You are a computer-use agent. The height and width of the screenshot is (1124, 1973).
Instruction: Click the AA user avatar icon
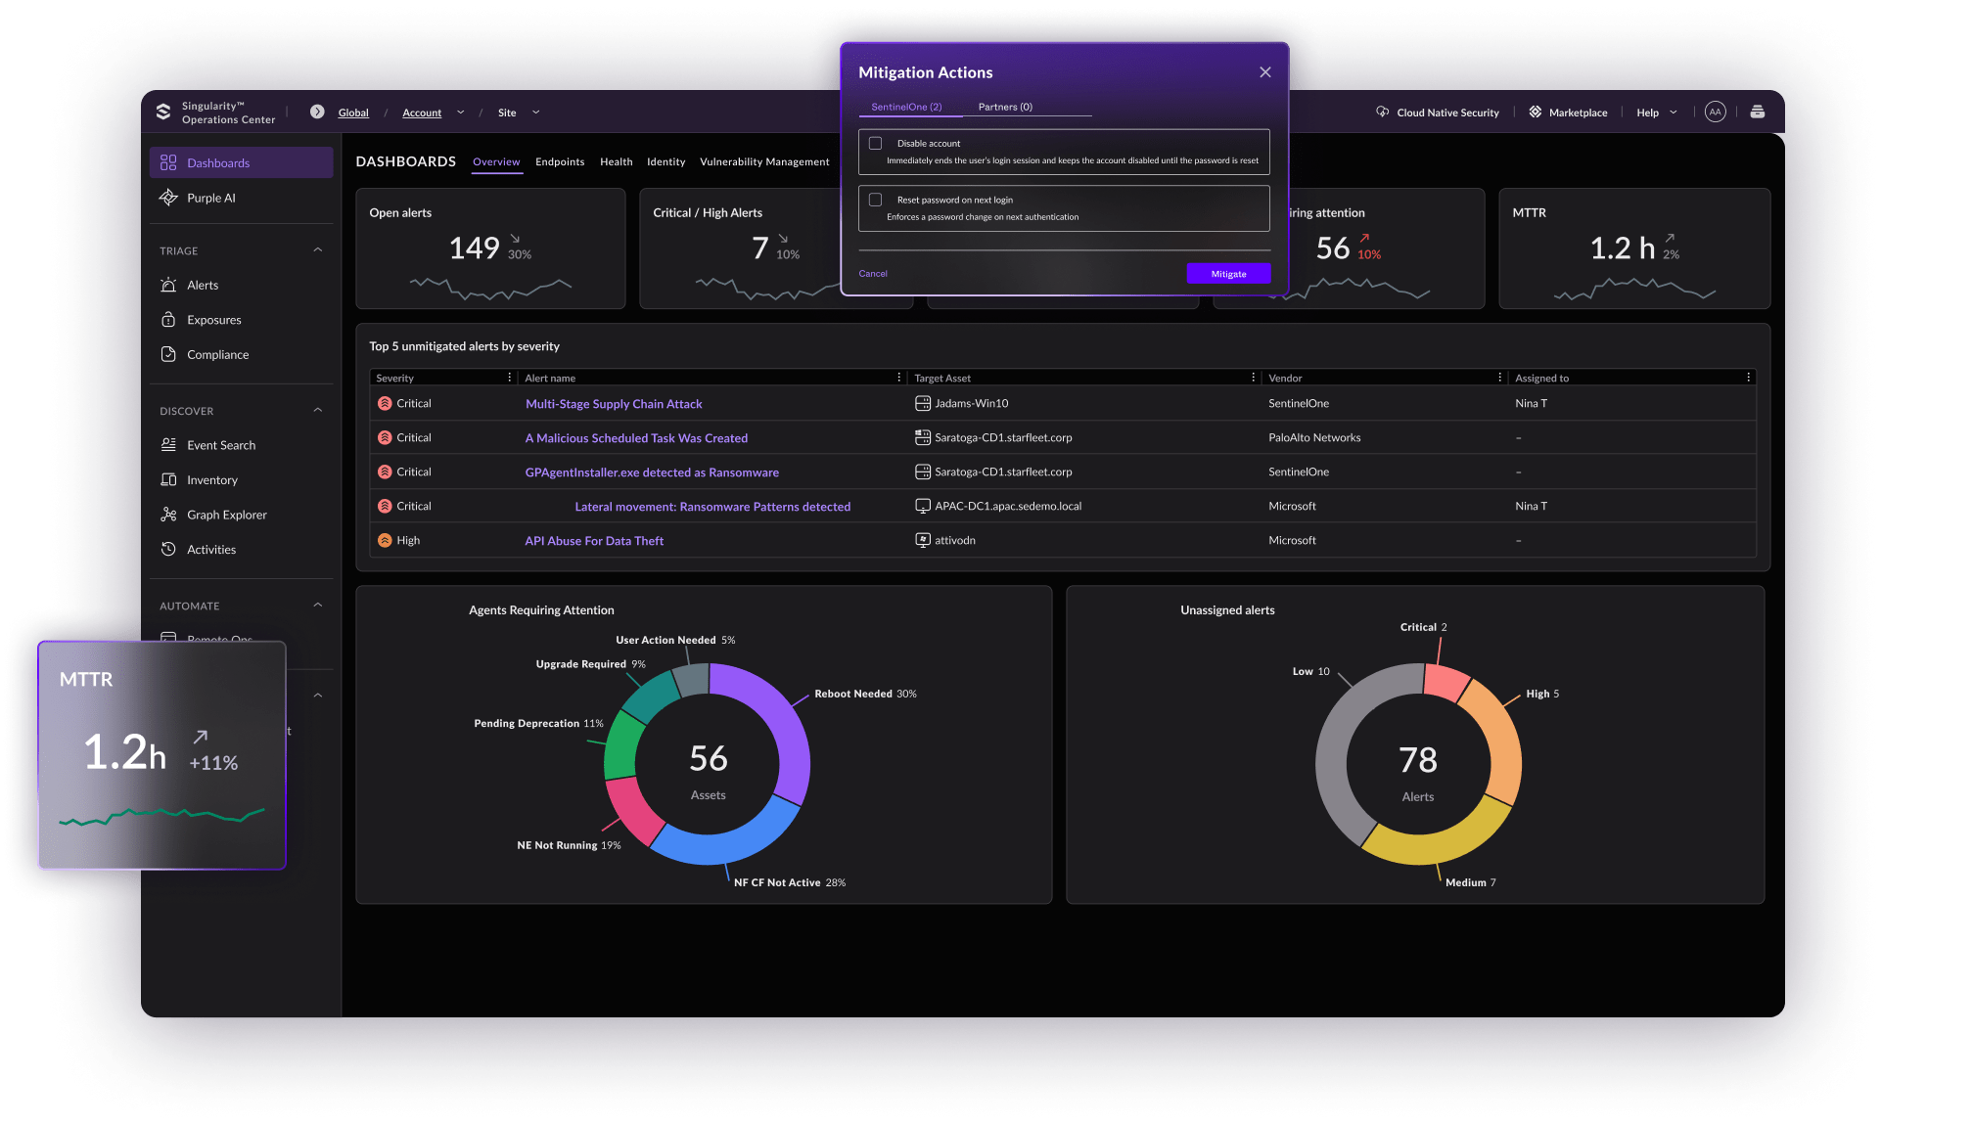(x=1715, y=112)
